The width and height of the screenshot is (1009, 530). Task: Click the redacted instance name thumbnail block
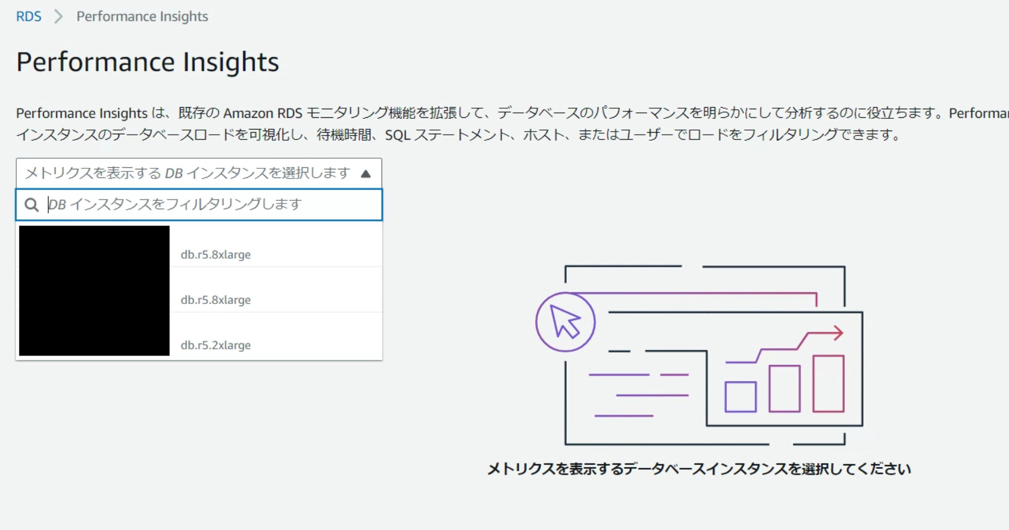[94, 291]
